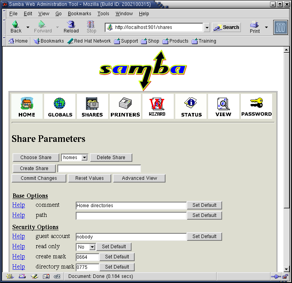Click the Back navigation arrow
Screen dimensions: 292x283
(16, 27)
